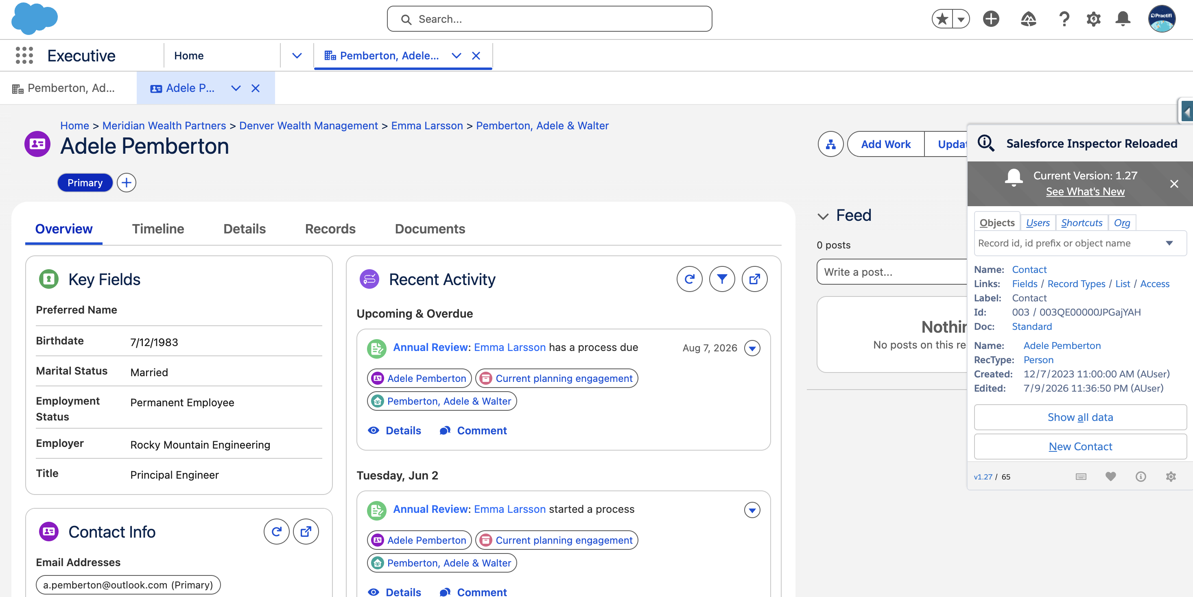This screenshot has width=1193, height=597.
Task: Comment on the Aug 7 activity
Action: coord(473,431)
